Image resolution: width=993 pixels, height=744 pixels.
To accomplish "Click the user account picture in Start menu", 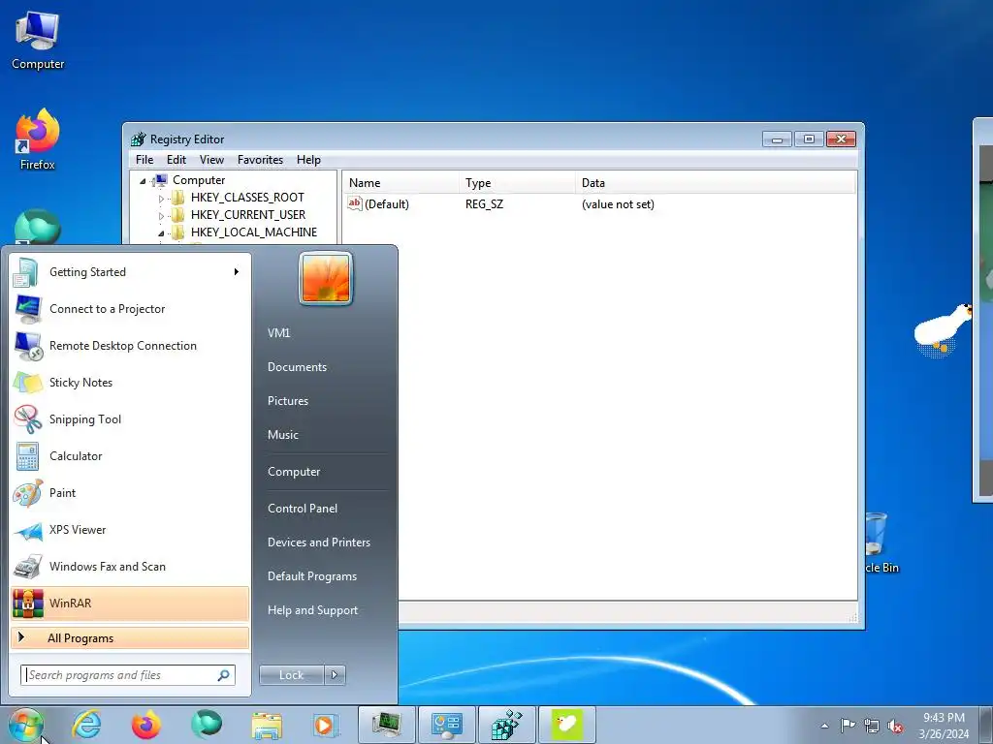I will [326, 278].
